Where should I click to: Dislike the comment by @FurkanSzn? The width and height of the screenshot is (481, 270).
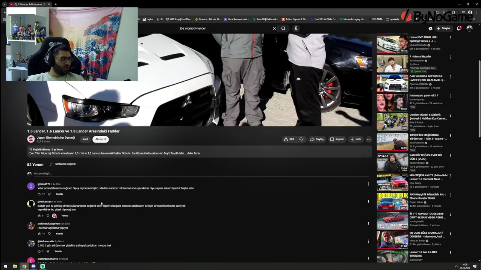pos(48,216)
